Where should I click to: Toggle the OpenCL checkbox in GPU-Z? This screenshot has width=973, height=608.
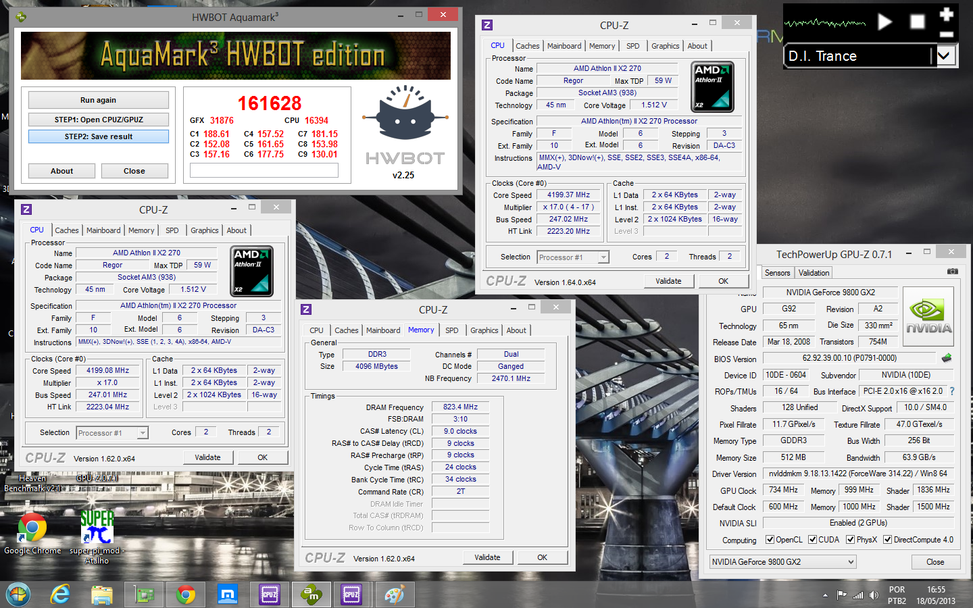[x=770, y=540]
